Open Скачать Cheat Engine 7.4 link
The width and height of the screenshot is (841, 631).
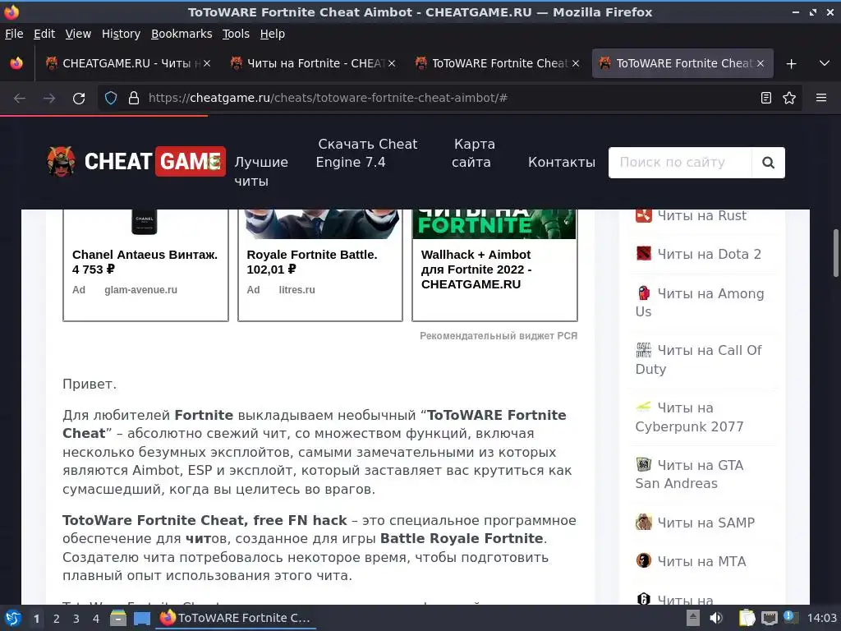click(367, 153)
